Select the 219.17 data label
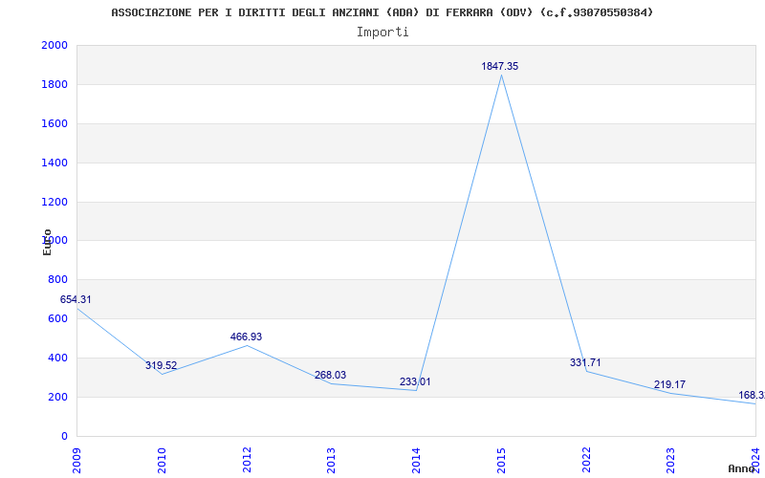The image size is (765, 478). 670,384
